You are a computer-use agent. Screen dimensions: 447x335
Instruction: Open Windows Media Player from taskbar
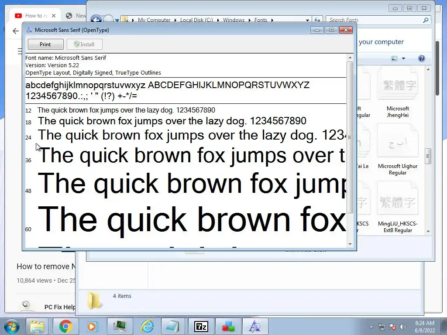pos(92,326)
